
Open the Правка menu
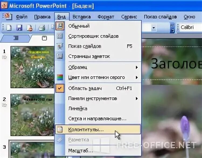click(x=42, y=17)
